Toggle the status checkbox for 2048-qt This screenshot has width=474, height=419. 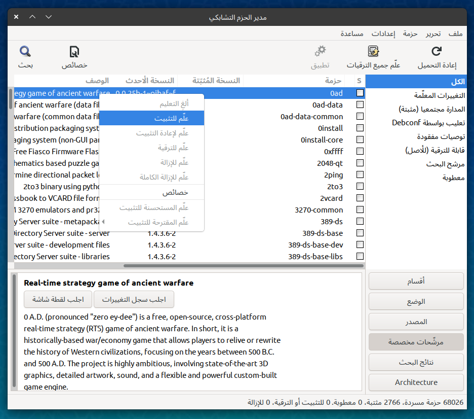360,163
